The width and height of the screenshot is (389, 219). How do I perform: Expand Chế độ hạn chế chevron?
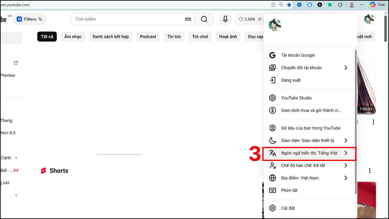coord(346,165)
